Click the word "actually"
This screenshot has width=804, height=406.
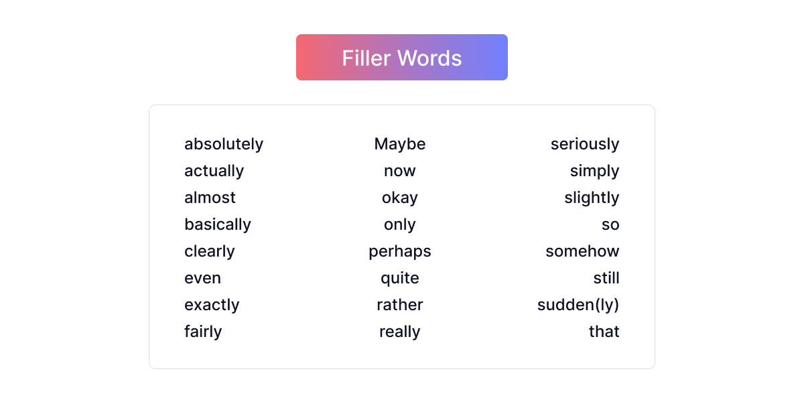pyautogui.click(x=214, y=171)
